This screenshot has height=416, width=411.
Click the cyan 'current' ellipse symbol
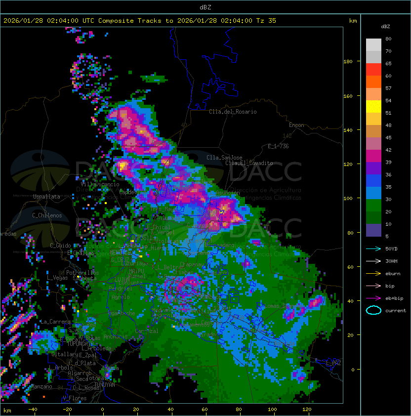pos(373,310)
